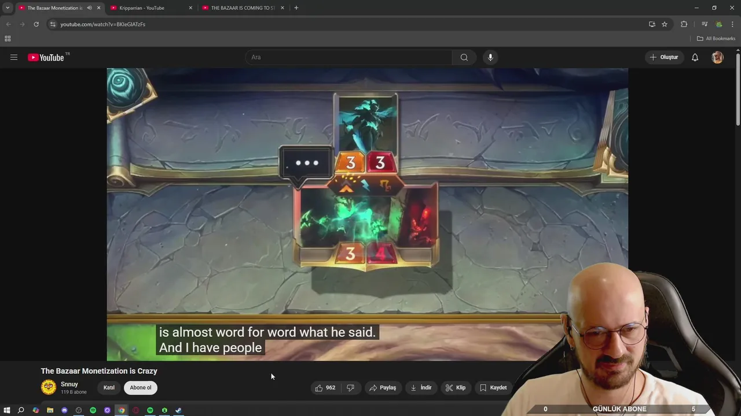
Task: Close THE BAZAAR IS COMING tab
Action: coord(283,8)
